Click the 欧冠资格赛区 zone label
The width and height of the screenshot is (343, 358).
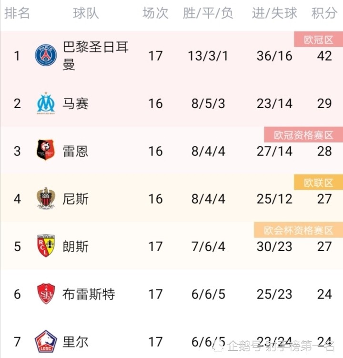click(x=303, y=135)
